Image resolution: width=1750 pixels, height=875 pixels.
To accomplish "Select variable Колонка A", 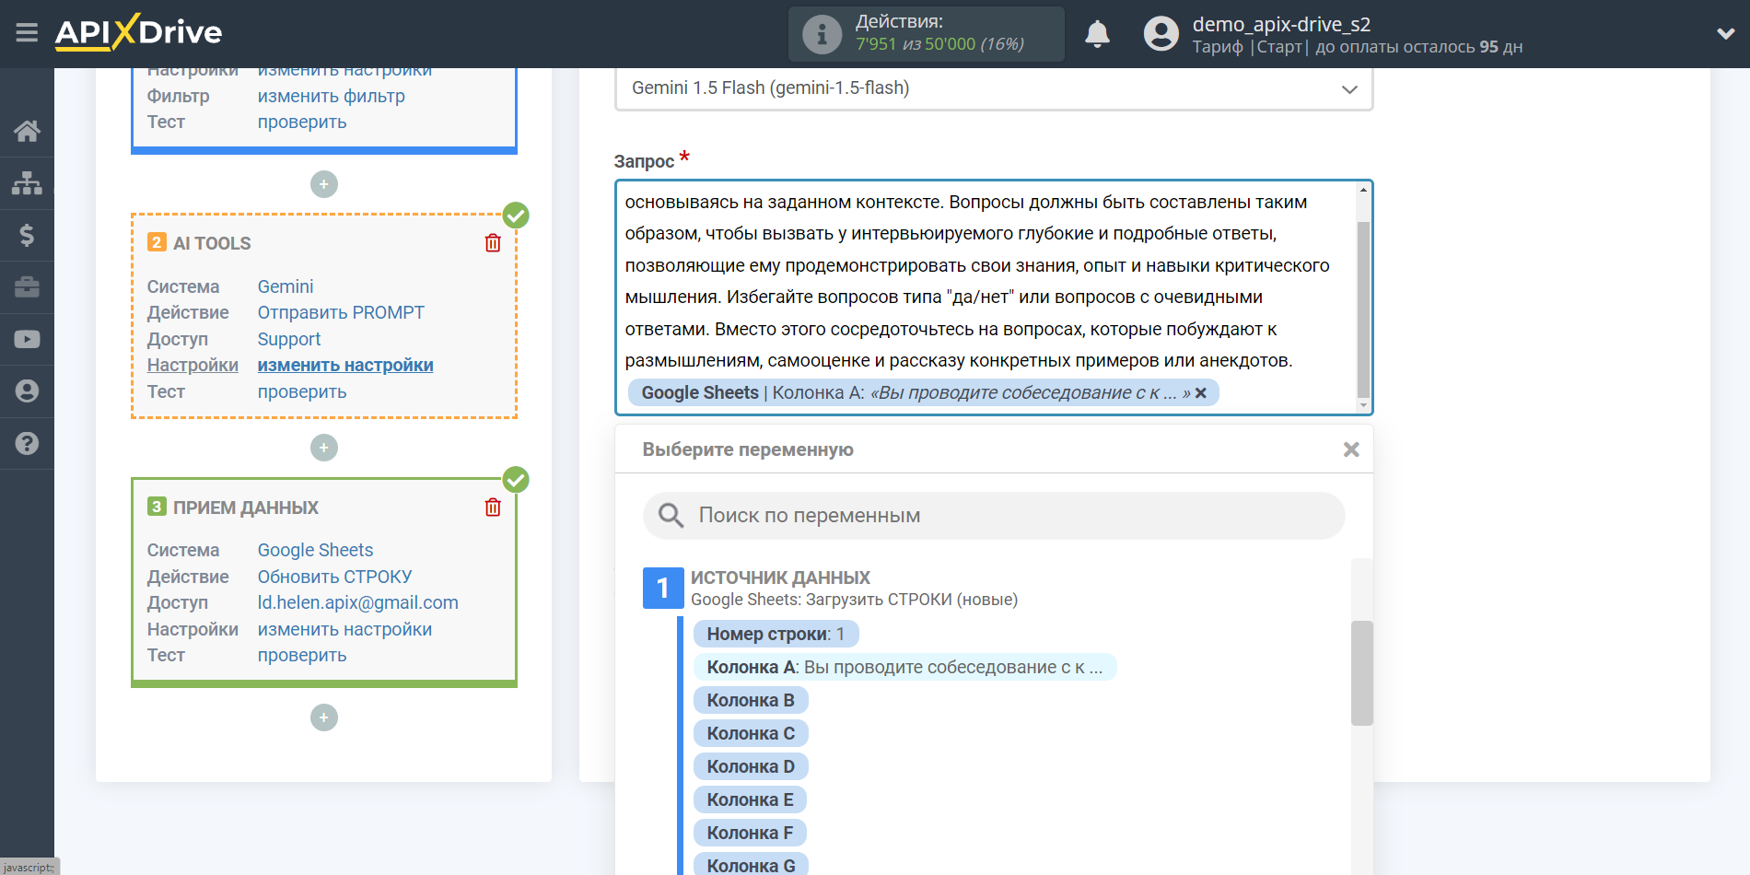I will 904,667.
